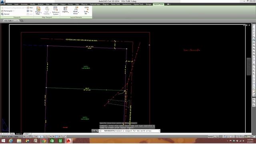Click the toggle ribbon panels icon after Layout Tools
The height and width of the screenshot is (144, 256).
(x=168, y=4)
